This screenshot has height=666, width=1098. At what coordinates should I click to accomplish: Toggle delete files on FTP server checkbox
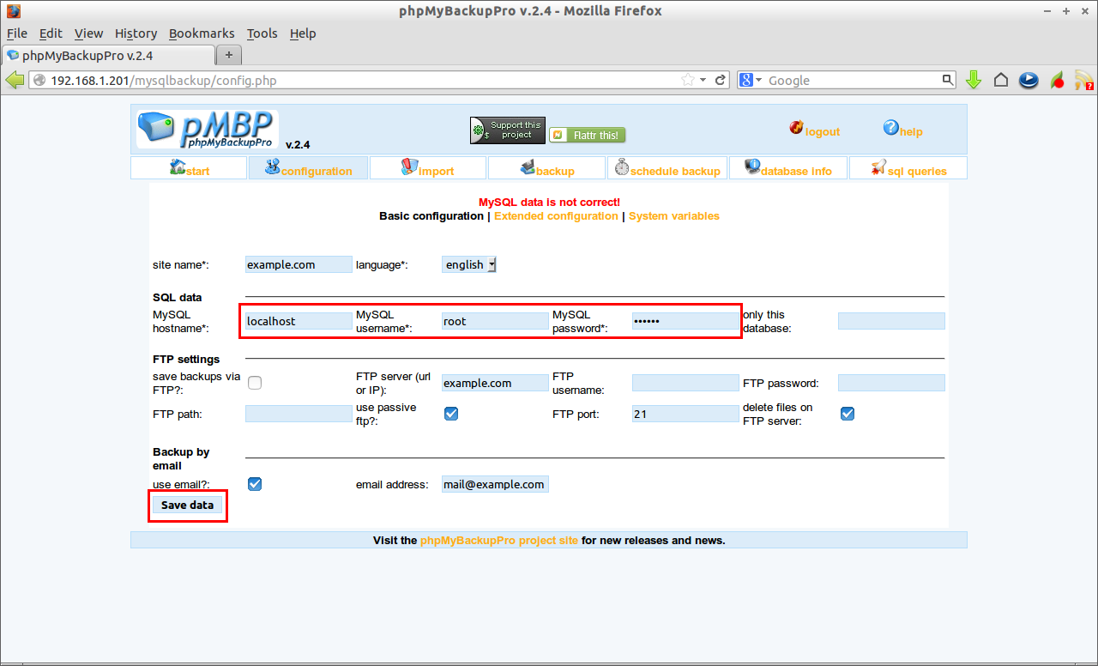pos(848,414)
